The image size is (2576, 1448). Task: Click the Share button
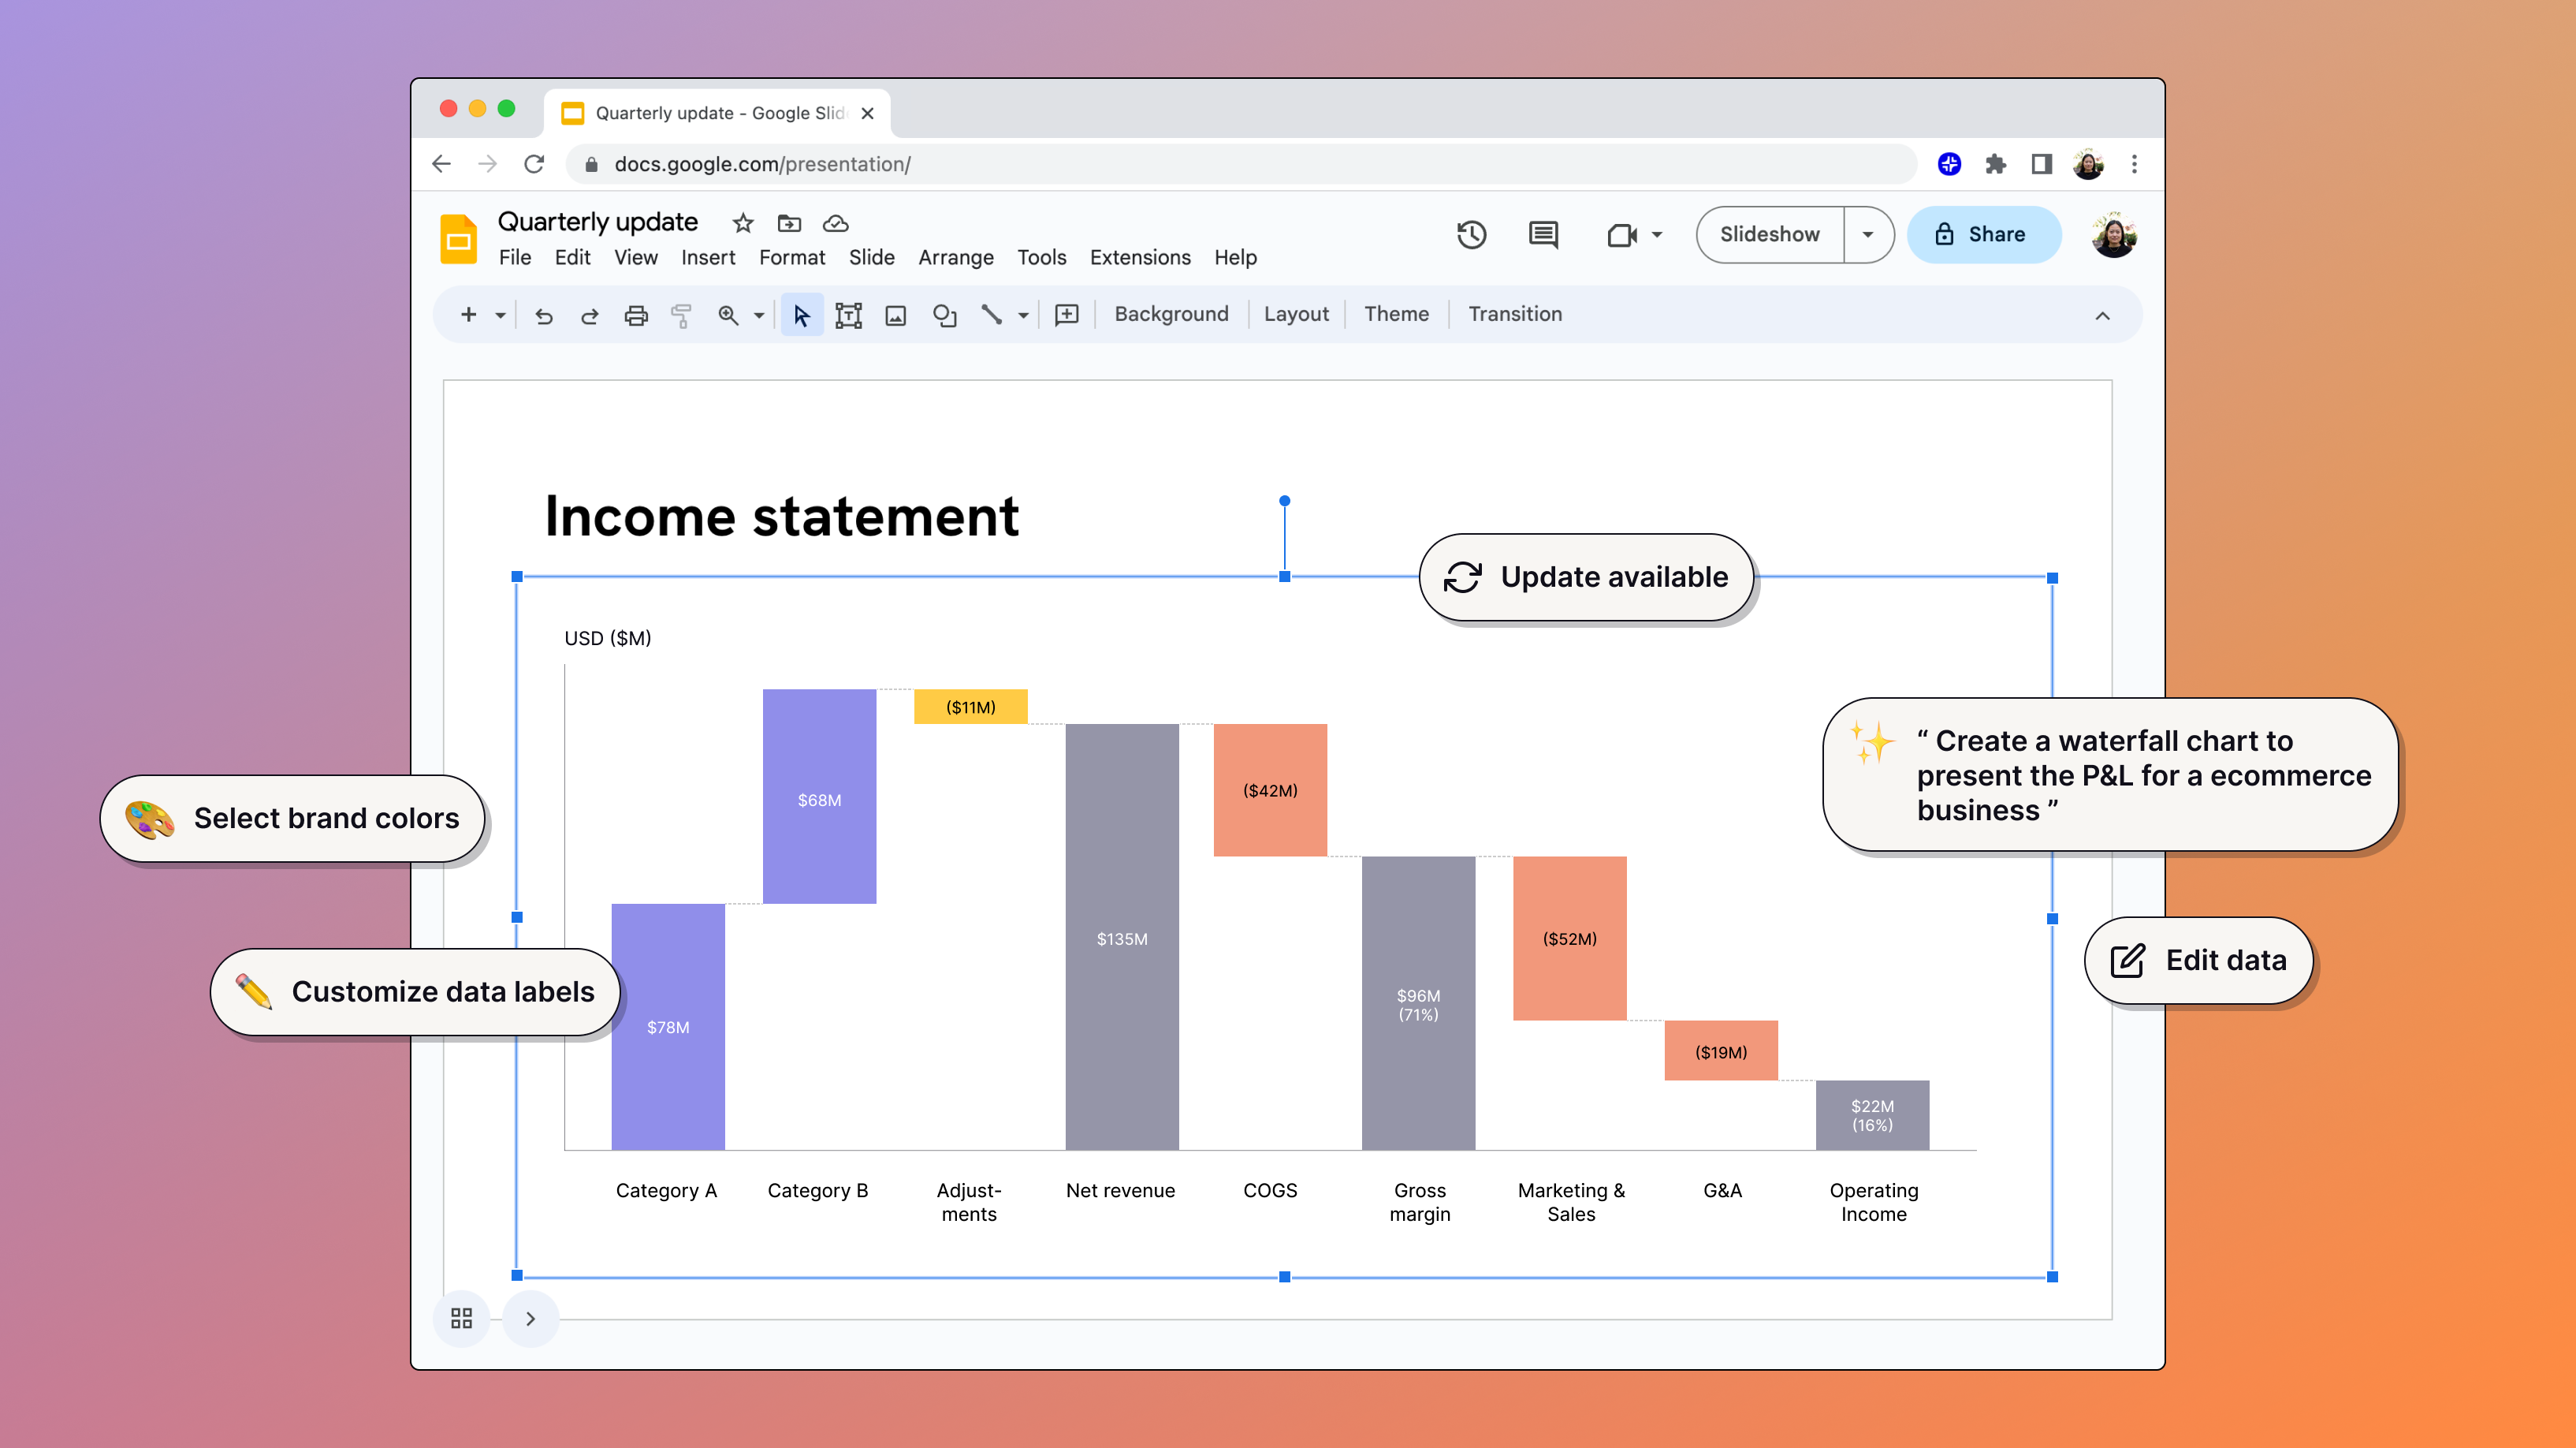(x=1983, y=235)
